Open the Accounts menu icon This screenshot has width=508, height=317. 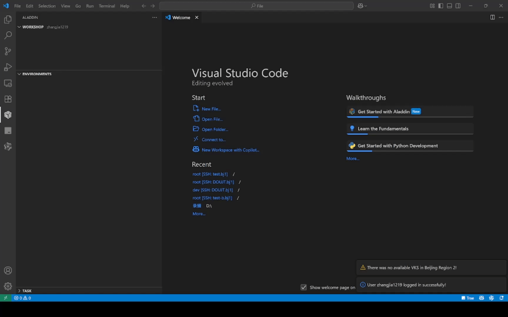click(x=8, y=270)
